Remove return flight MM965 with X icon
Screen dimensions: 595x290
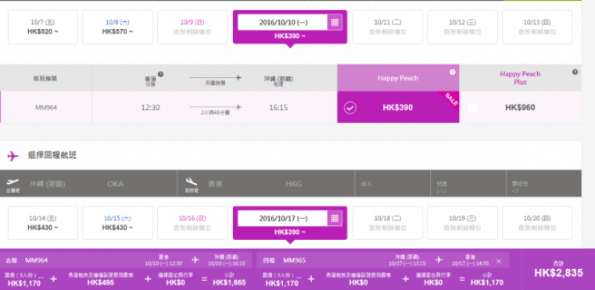(499, 261)
